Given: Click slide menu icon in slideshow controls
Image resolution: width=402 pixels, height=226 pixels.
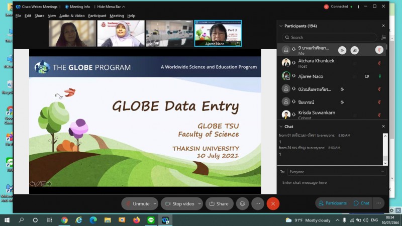Looking at the screenshot, I should [44, 183].
